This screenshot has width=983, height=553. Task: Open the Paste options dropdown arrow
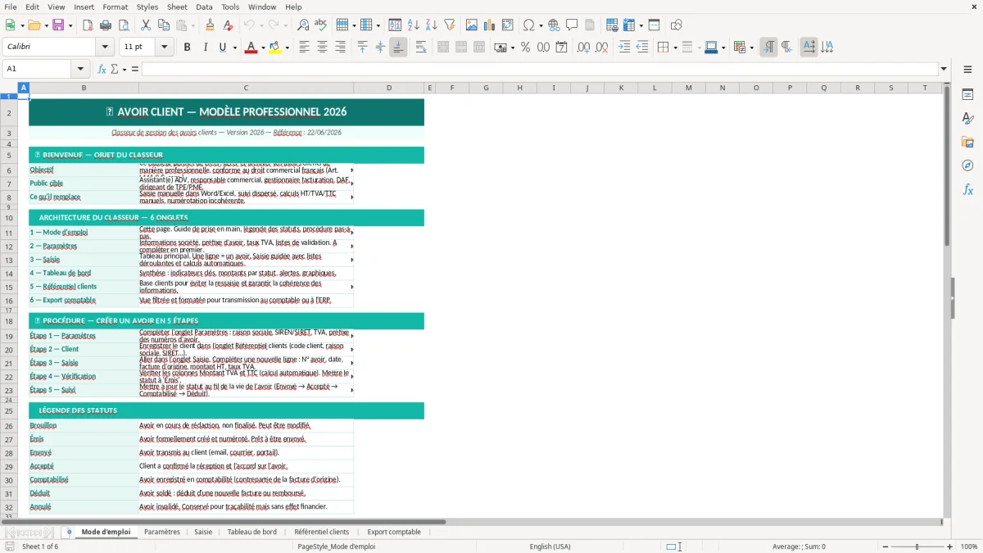[193, 25]
